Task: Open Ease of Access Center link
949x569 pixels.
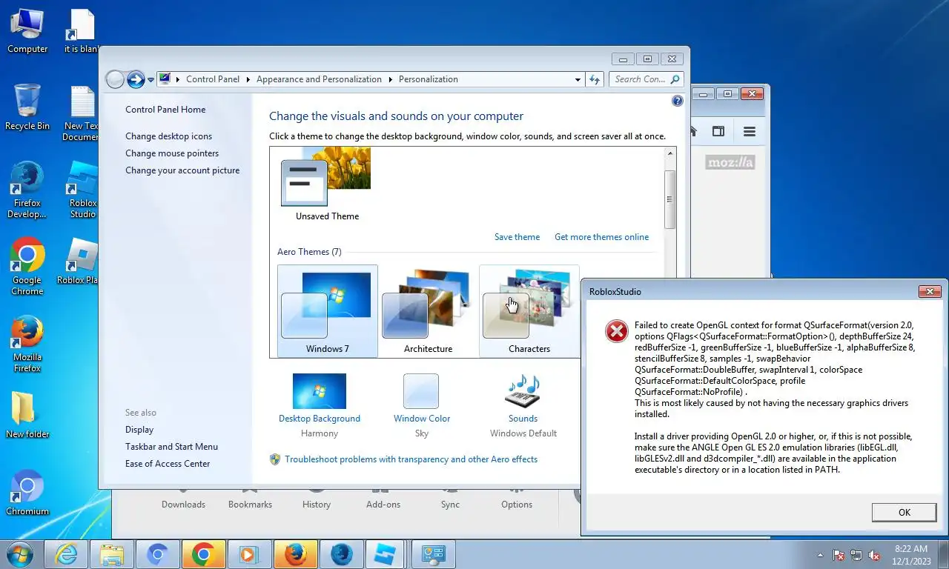Action: tap(168, 464)
